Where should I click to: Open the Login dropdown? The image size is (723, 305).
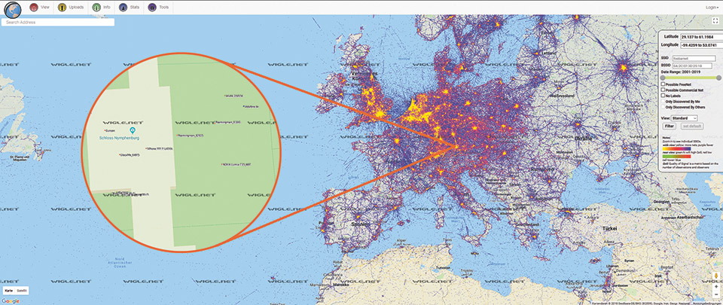pyautogui.click(x=712, y=8)
